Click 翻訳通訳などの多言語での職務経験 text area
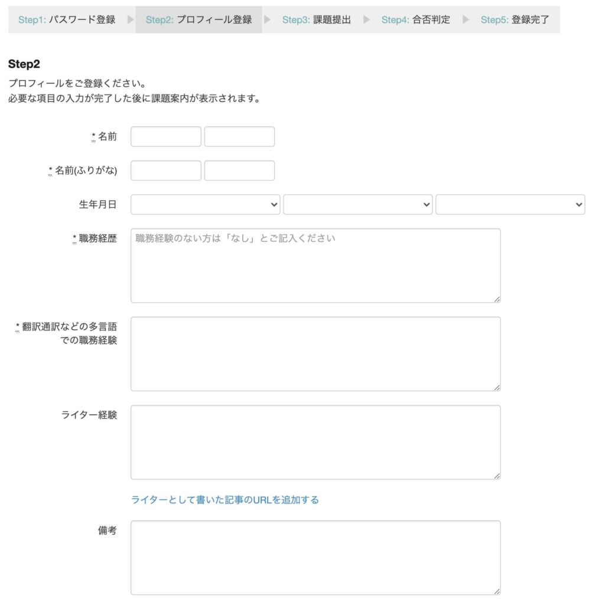Viewport: 605px width, 606px height. 315,354
